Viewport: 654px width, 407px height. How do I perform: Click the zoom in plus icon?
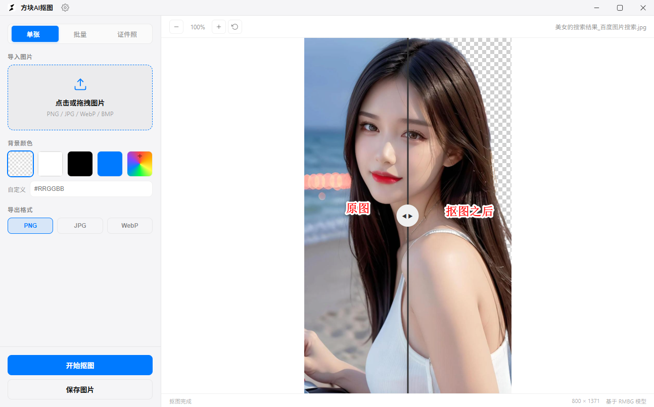click(x=218, y=27)
